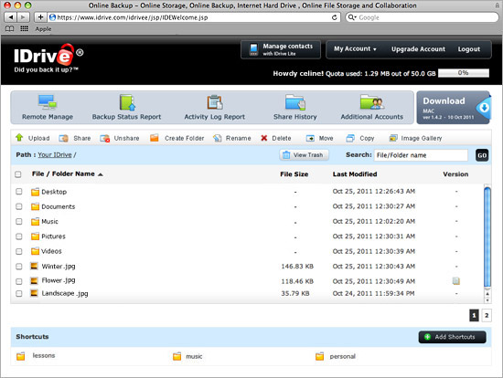Check the Pictures folder checkbox
The image size is (503, 378).
click(x=19, y=236)
